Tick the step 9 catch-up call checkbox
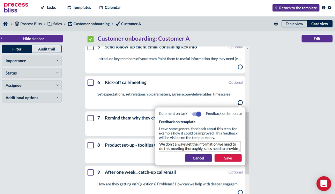 pyautogui.click(x=91, y=172)
